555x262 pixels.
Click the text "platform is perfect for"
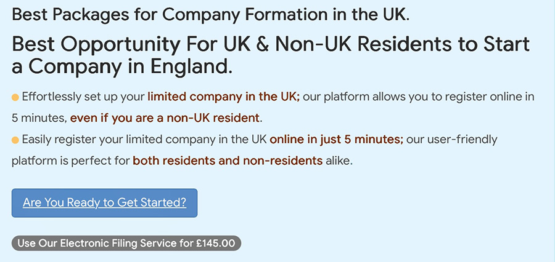point(70,161)
